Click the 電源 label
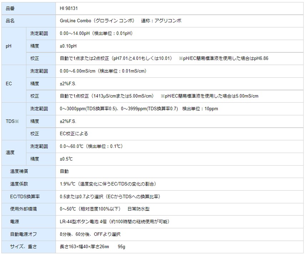 [x=15, y=222]
